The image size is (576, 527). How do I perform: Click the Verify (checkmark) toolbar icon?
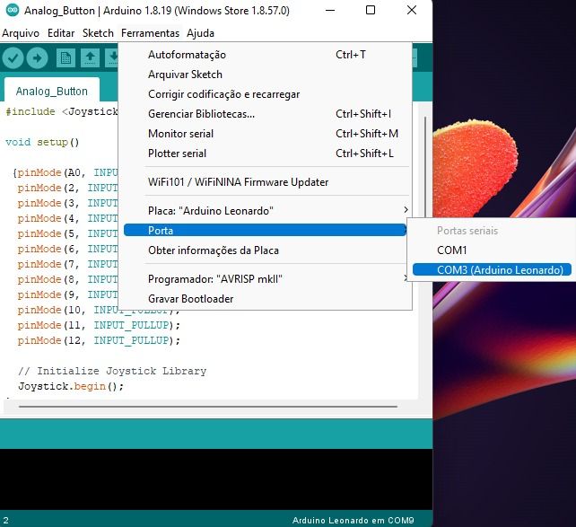(x=13, y=57)
